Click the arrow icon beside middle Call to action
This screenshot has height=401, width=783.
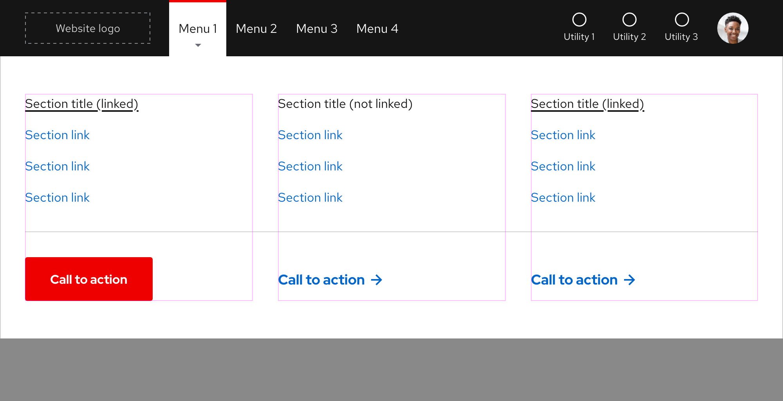tap(377, 280)
